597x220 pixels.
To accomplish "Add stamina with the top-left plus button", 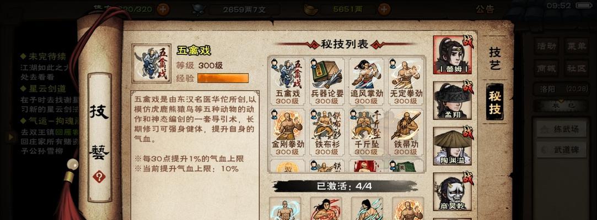I will pyautogui.click(x=163, y=8).
